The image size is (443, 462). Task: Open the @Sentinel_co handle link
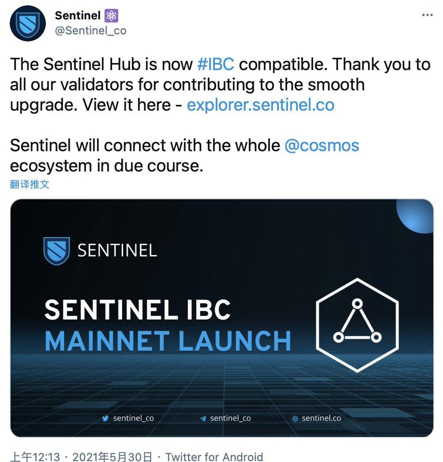coord(90,30)
